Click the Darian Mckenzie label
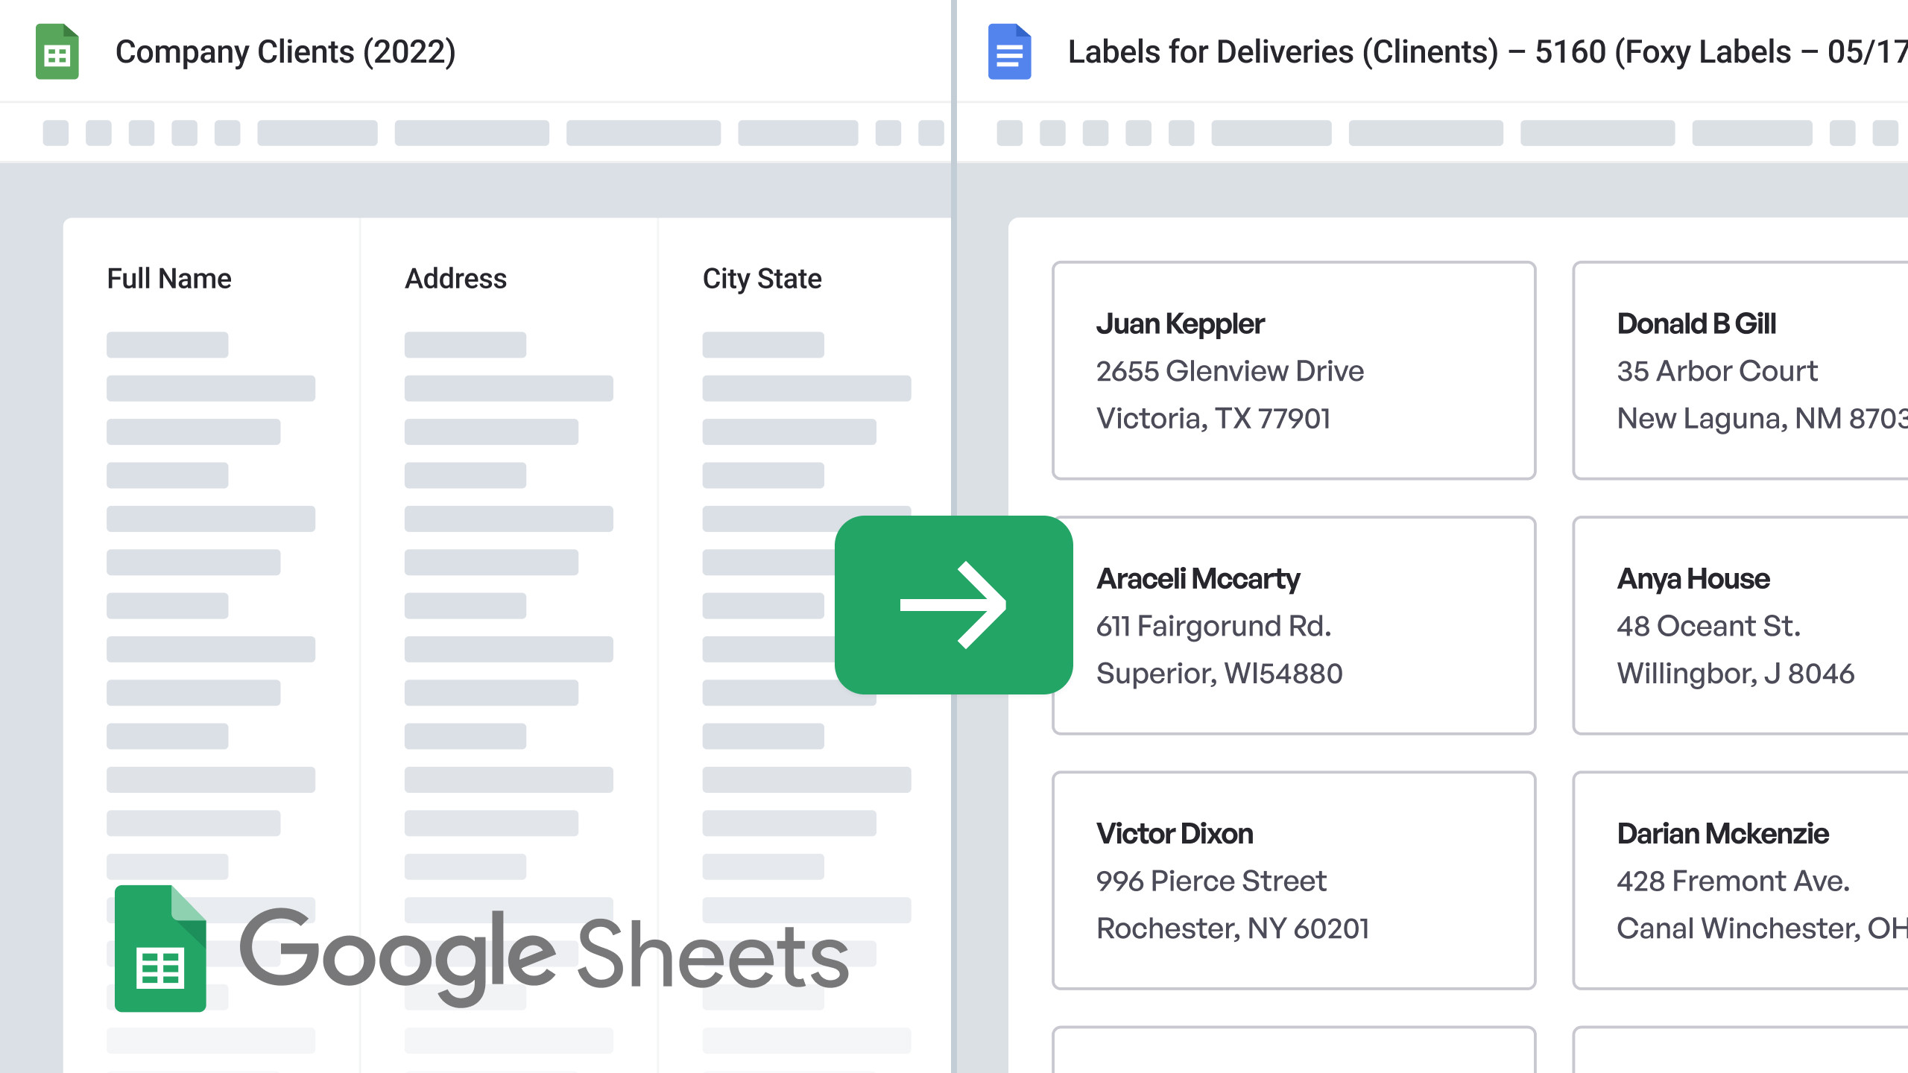Viewport: 1908px width, 1073px height. [x=1740, y=880]
